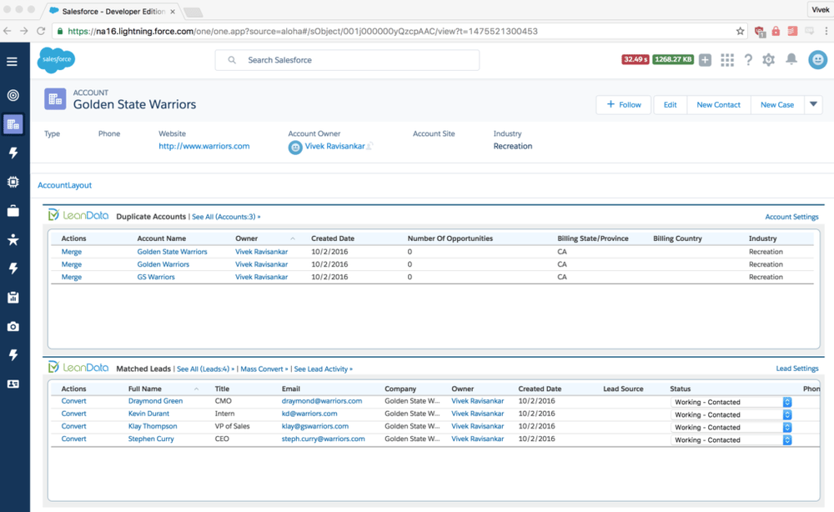Expand the more actions dropdown arrow
Image resolution: width=834 pixels, height=512 pixels.
pos(813,105)
